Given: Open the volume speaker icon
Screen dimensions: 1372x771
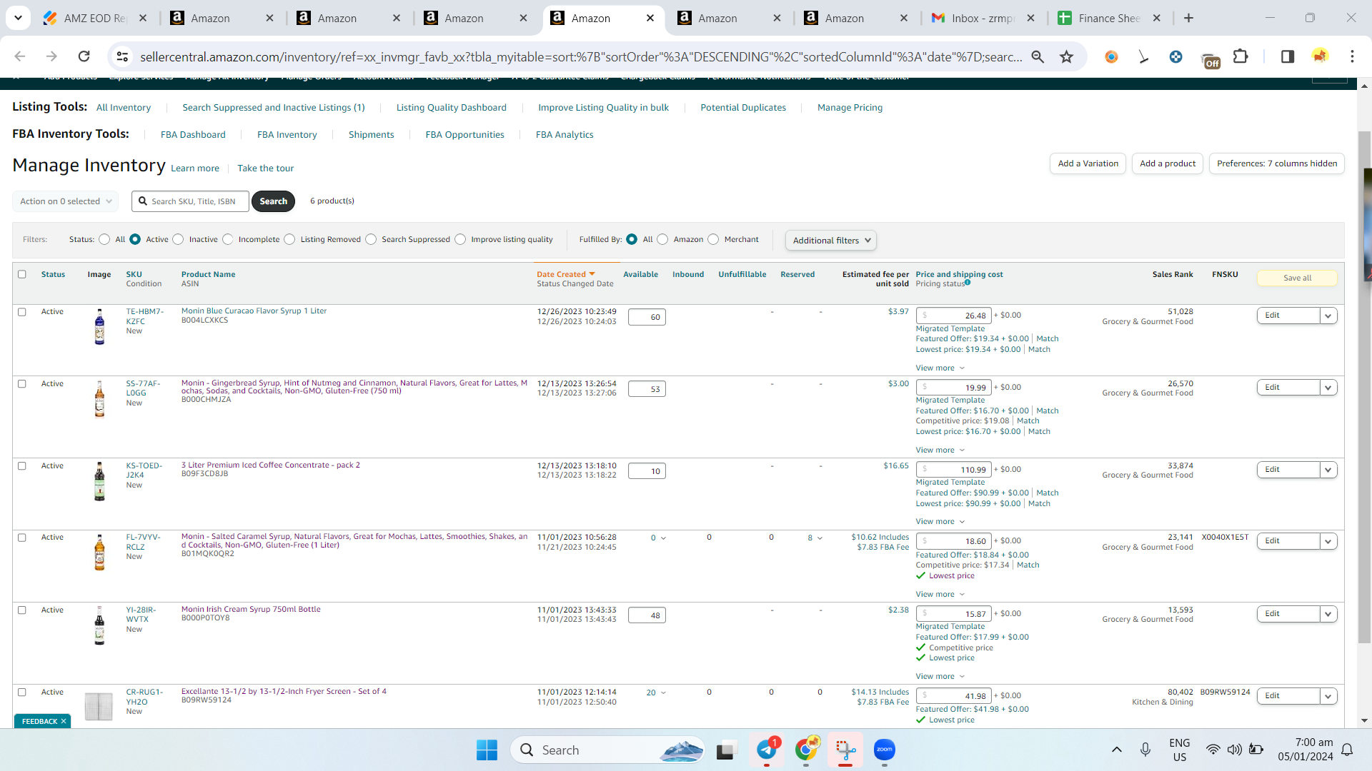Looking at the screenshot, I should [1234, 750].
